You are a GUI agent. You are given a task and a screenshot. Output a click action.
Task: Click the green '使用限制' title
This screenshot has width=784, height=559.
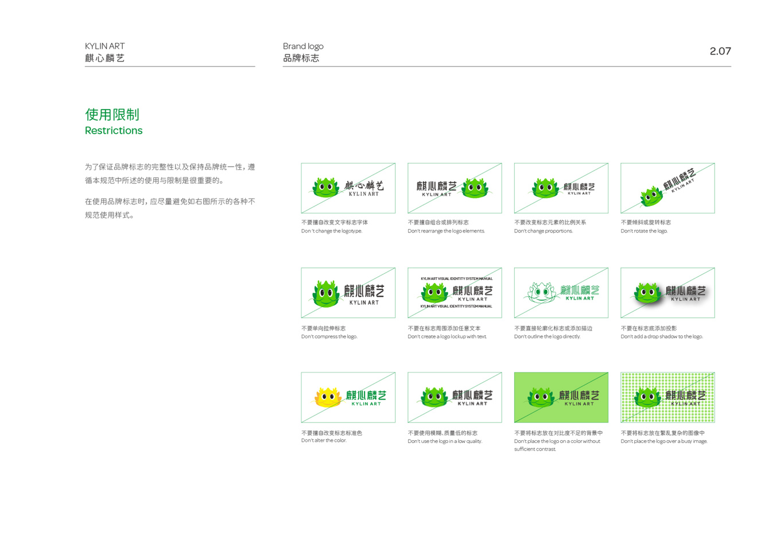pyautogui.click(x=112, y=114)
